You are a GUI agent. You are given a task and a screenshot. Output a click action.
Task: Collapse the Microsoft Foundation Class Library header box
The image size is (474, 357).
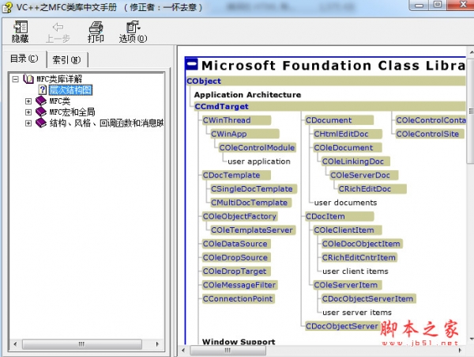pos(192,64)
